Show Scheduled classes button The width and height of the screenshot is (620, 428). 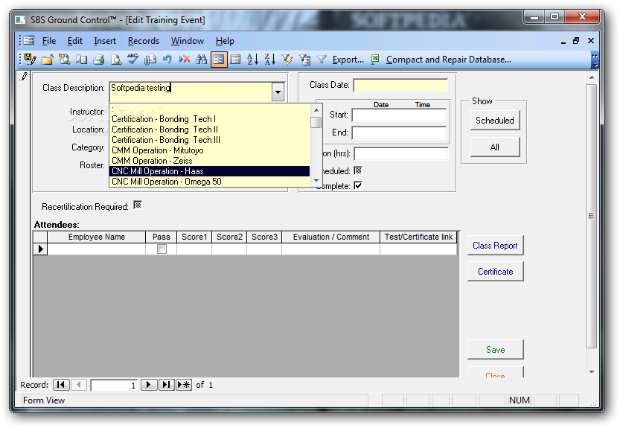pos(495,121)
